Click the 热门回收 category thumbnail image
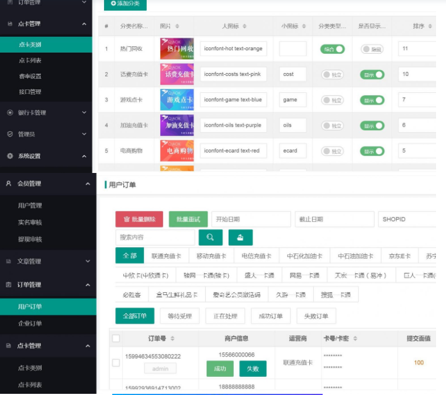This screenshot has height=395, width=446. (177, 49)
